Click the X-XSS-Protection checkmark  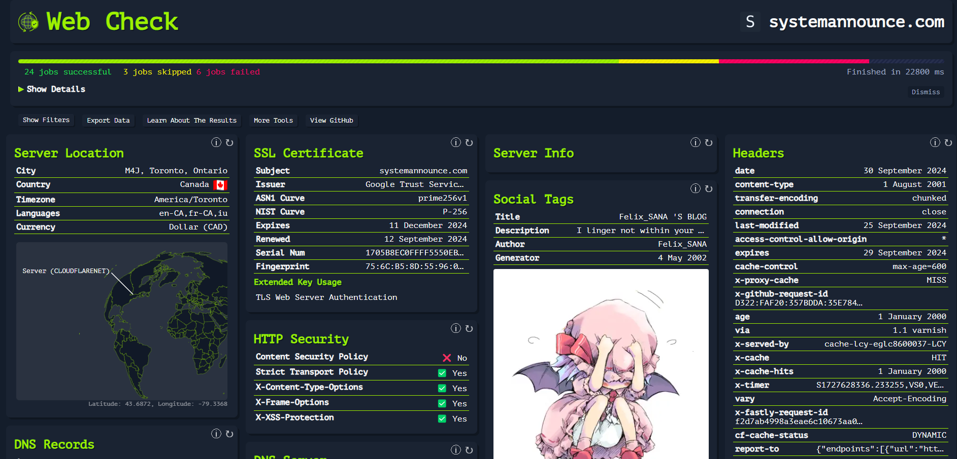pyautogui.click(x=442, y=418)
